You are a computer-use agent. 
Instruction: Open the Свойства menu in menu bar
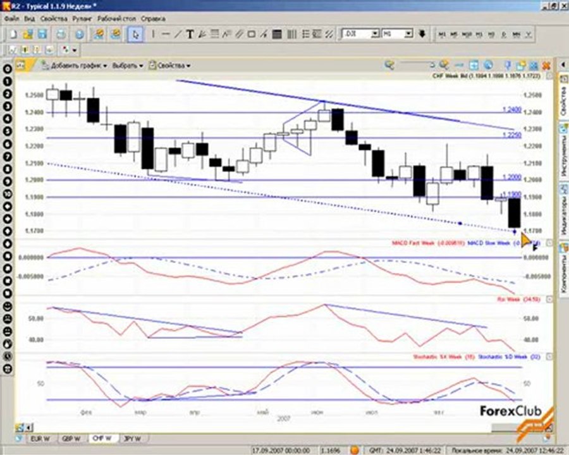pos(54,18)
